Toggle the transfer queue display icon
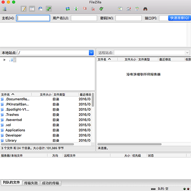This screenshot has width=191, height=191. (x=49, y=9)
